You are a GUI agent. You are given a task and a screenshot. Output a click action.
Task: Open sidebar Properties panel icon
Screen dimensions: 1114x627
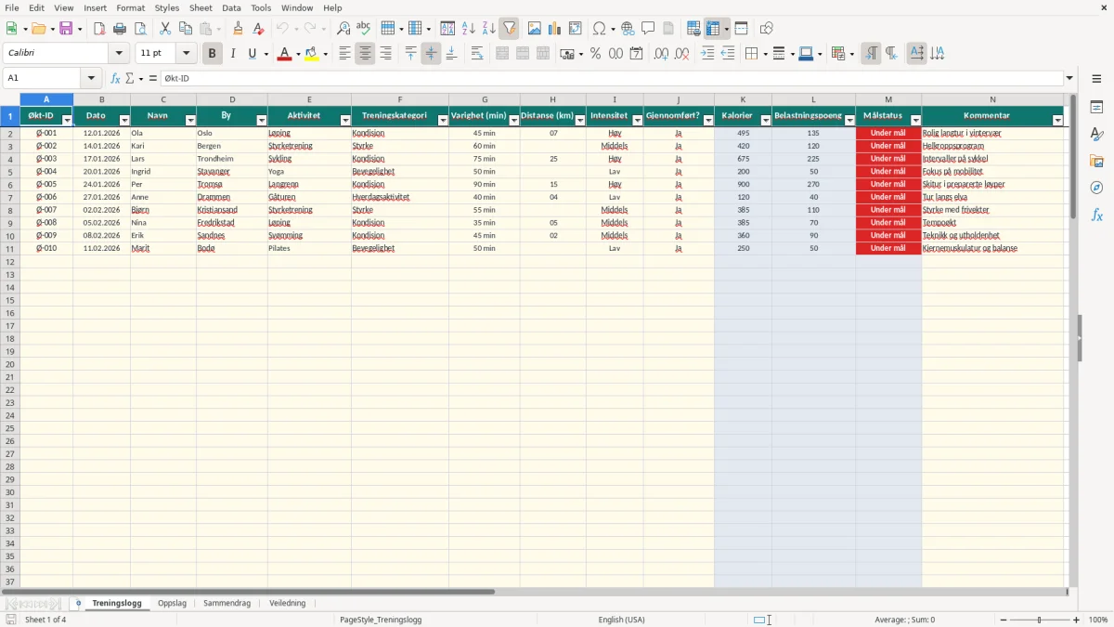point(1096,108)
